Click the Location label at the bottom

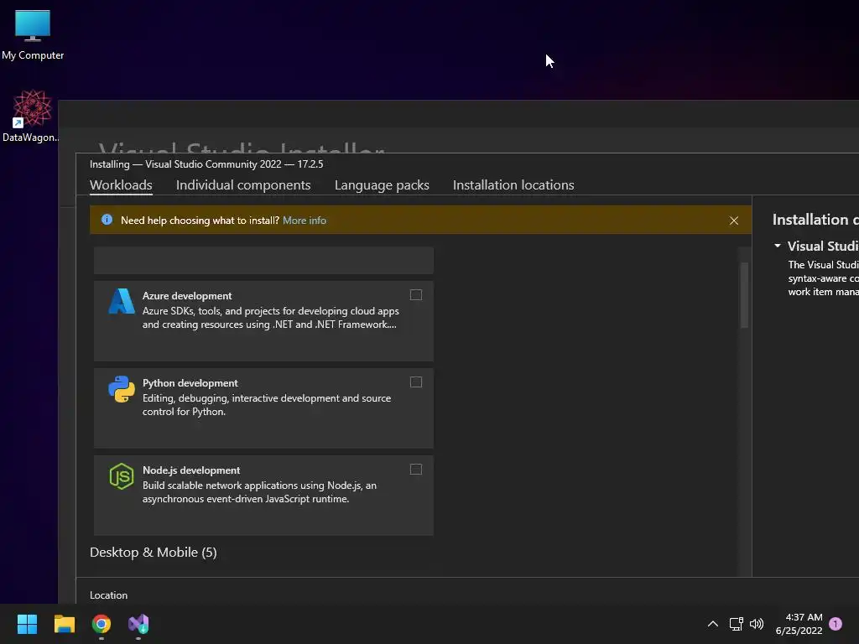point(108,595)
